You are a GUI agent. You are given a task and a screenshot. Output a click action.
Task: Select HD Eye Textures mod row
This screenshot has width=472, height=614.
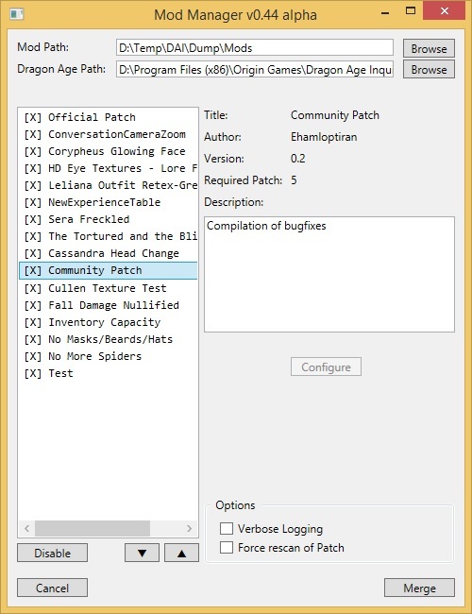[x=108, y=168]
